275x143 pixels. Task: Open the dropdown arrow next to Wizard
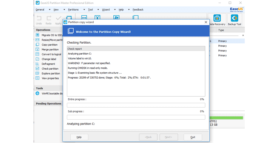[115, 10]
